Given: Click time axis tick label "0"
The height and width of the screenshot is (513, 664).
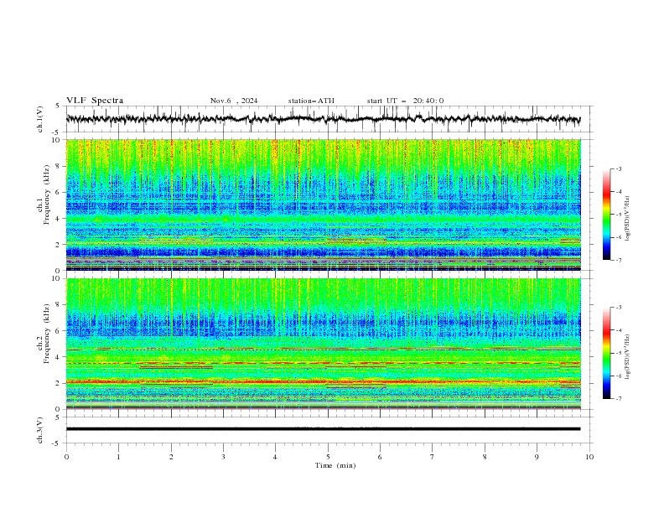Looking at the screenshot, I should tap(66, 457).
